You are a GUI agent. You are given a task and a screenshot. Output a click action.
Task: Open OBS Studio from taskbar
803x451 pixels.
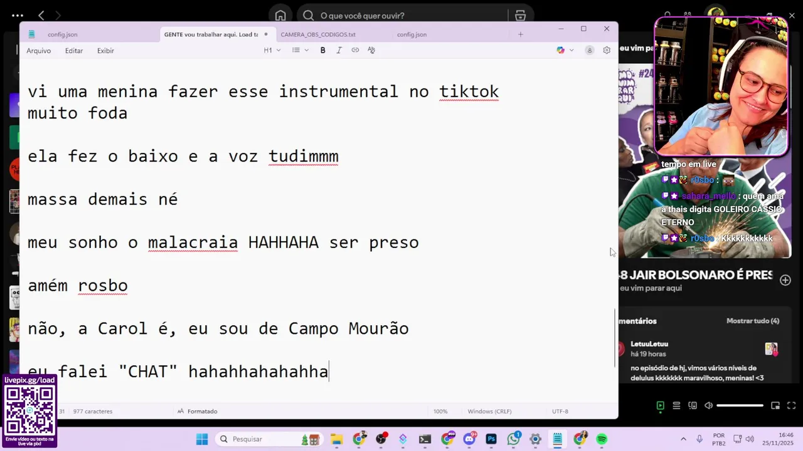(x=381, y=439)
